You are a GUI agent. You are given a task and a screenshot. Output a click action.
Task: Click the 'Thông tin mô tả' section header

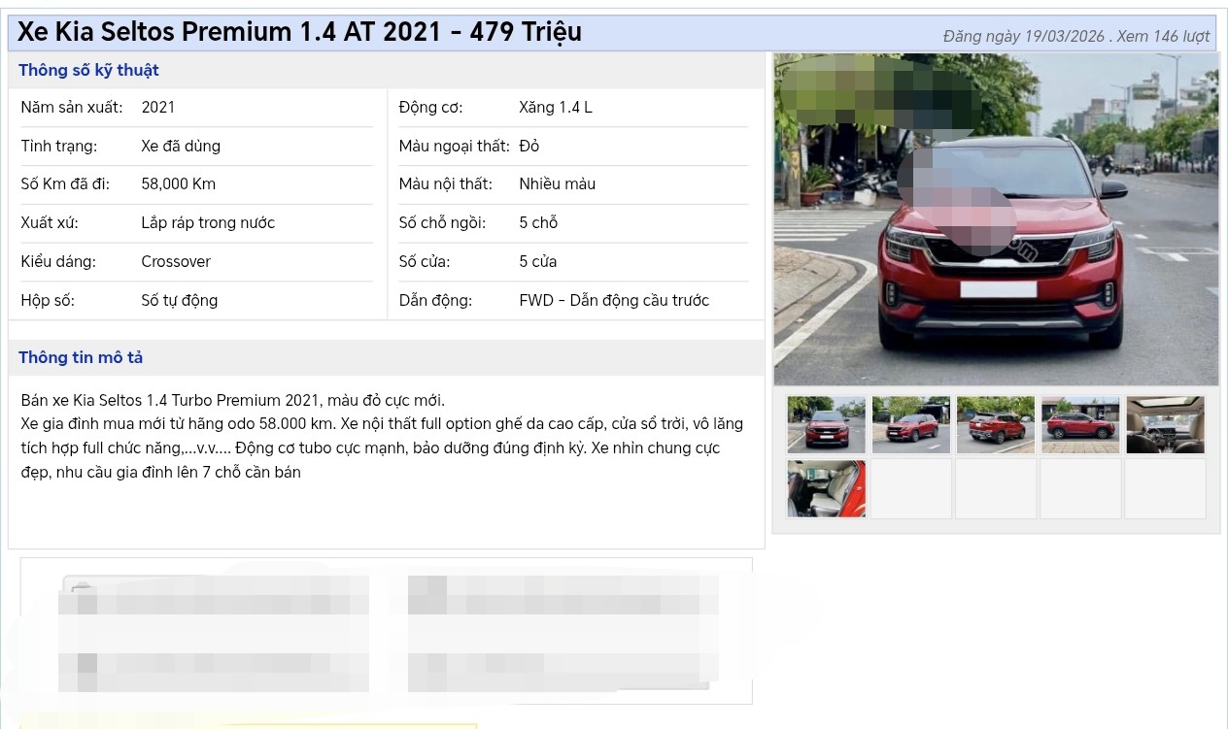pyautogui.click(x=81, y=357)
